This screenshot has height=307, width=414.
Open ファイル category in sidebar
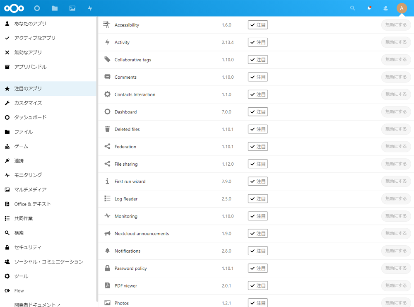tap(48, 132)
